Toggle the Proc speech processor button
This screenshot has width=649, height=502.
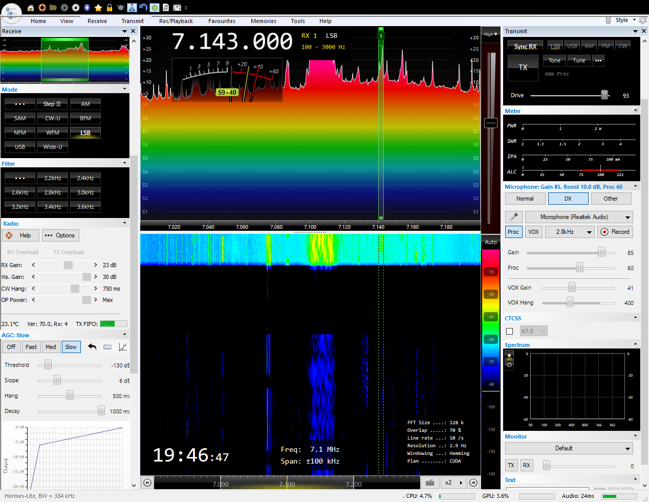click(513, 232)
